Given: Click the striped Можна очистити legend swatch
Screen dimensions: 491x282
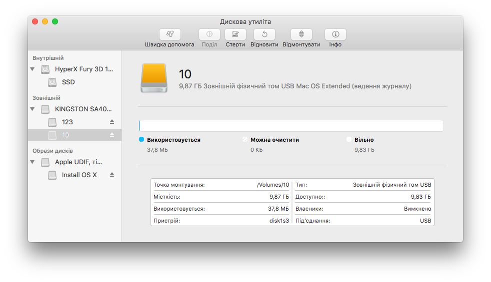Looking at the screenshot, I should [x=245, y=139].
